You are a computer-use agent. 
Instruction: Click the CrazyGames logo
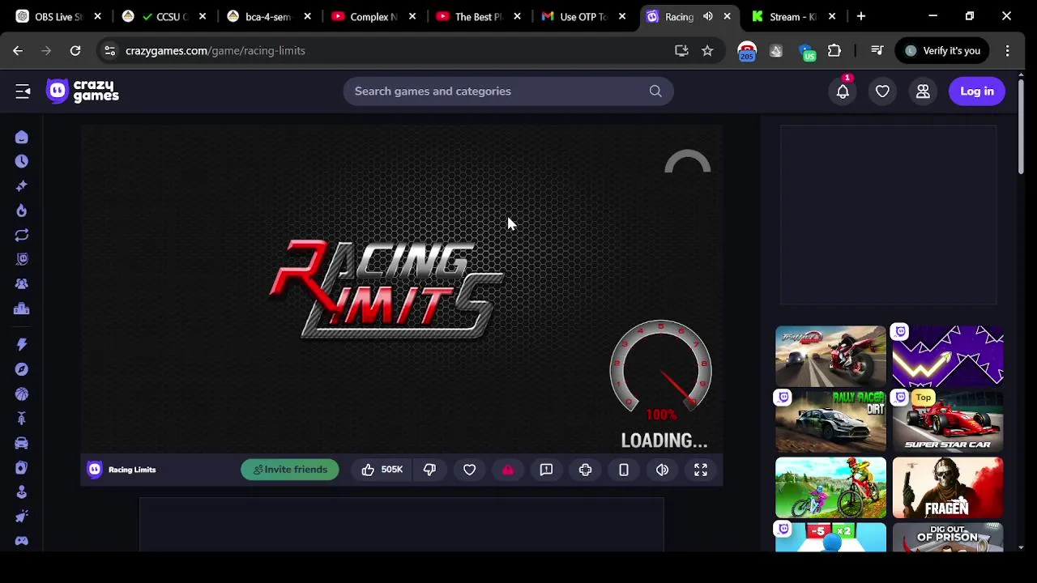point(83,91)
